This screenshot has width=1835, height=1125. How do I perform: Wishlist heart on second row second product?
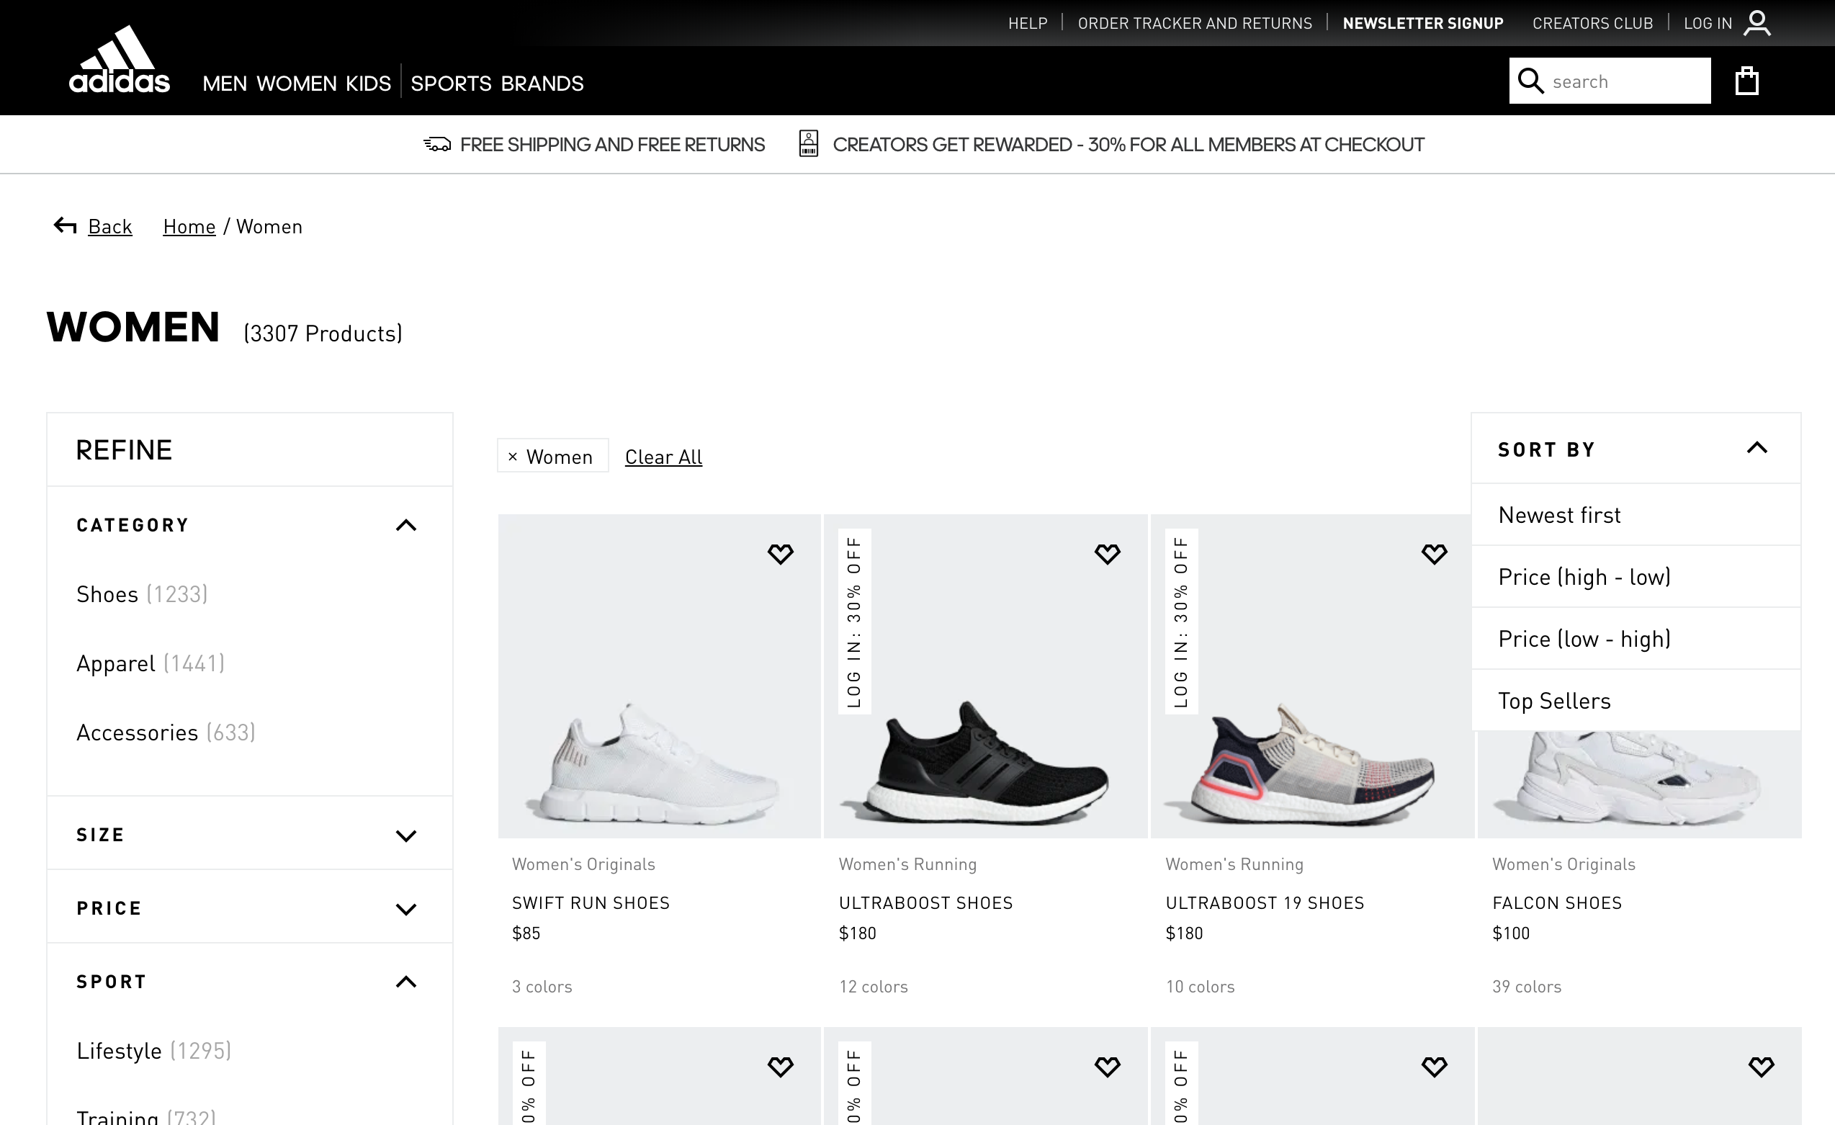coord(1108,1066)
